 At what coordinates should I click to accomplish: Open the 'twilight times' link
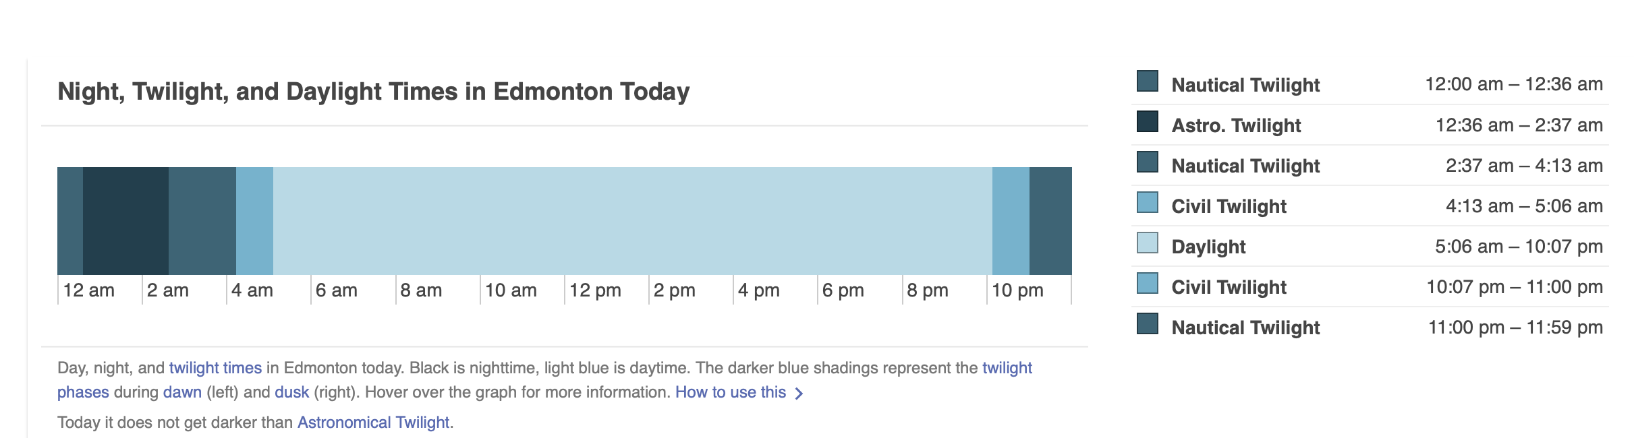tap(215, 368)
